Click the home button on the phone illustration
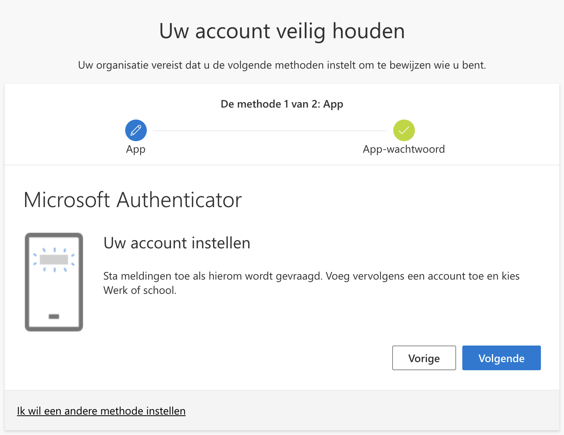 (x=54, y=317)
